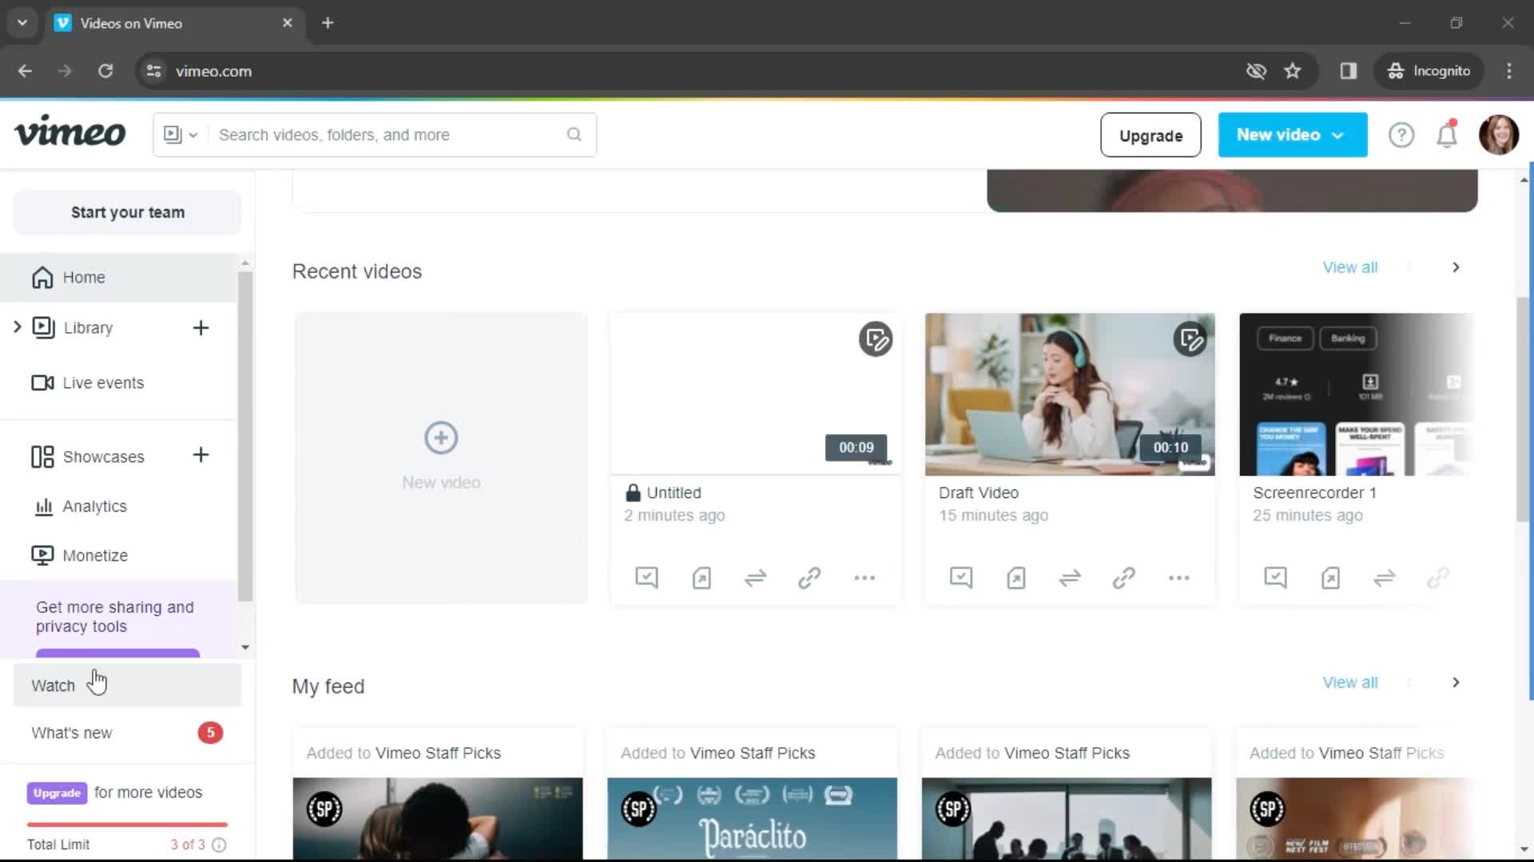Open the Paráclito staff pick thumbnail
Screen dimensions: 1534x862
[752, 818]
